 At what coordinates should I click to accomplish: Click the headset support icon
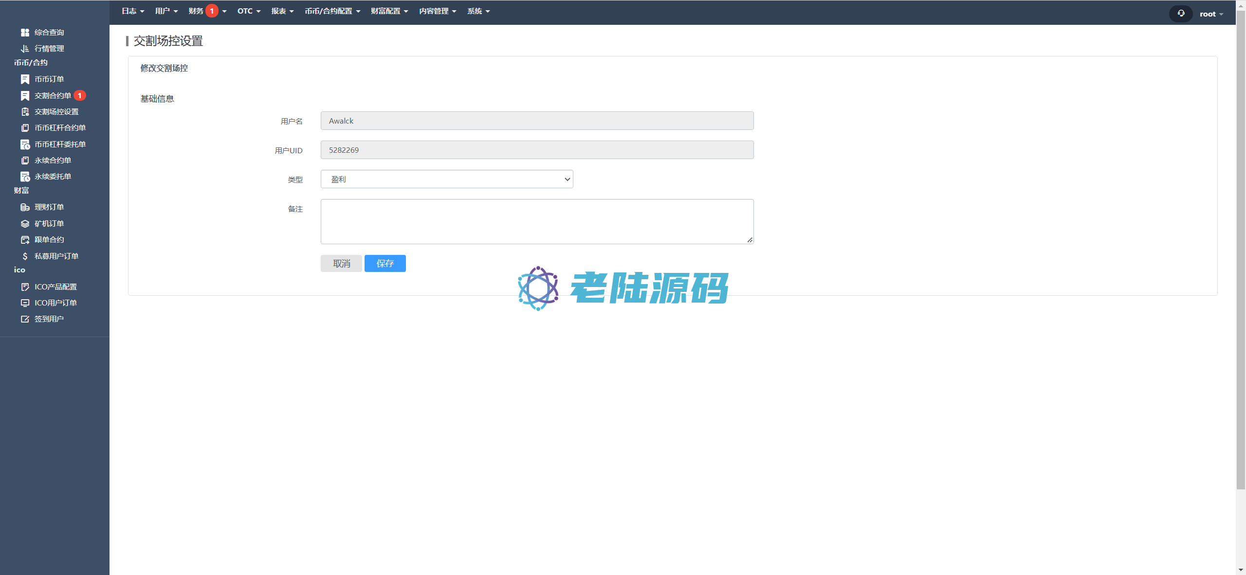[x=1181, y=14]
